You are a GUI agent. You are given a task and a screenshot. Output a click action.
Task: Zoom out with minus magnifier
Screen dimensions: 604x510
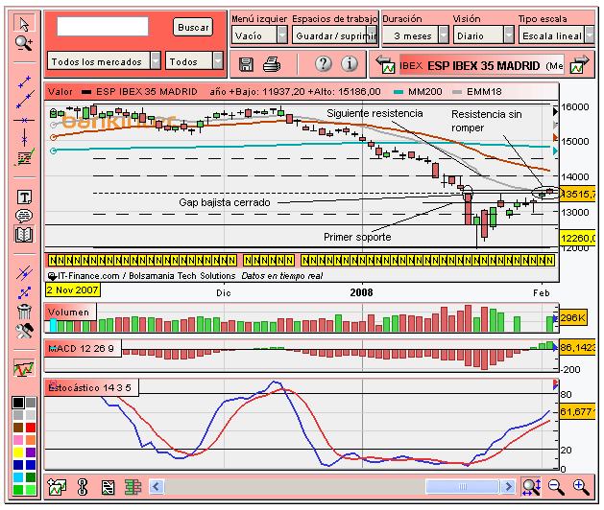coord(556,487)
